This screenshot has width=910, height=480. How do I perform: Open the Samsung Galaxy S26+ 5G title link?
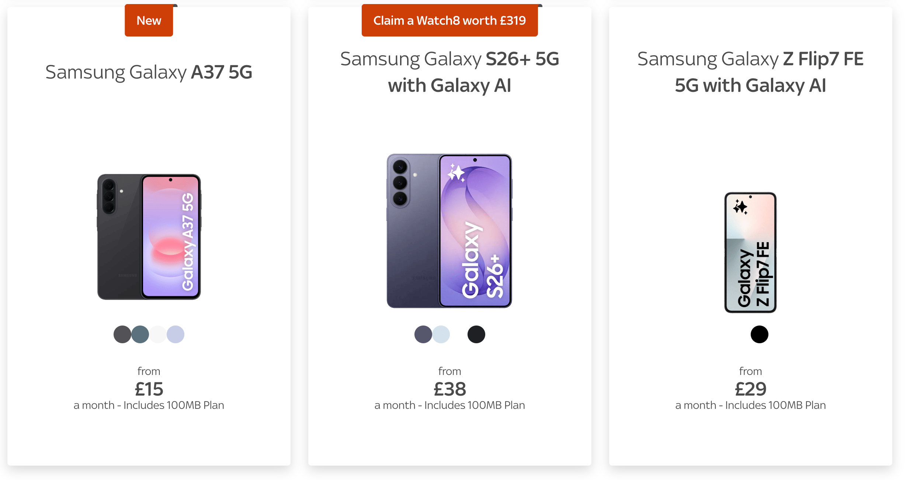[449, 72]
